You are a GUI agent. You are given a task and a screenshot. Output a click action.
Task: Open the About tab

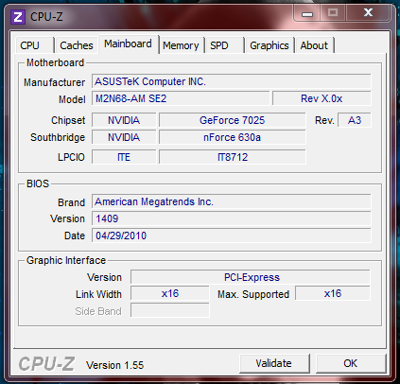coord(314,45)
